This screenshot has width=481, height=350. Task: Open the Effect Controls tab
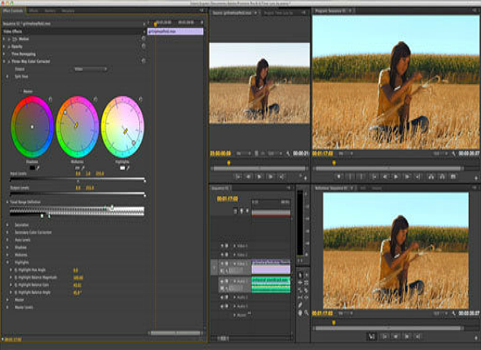(x=13, y=10)
